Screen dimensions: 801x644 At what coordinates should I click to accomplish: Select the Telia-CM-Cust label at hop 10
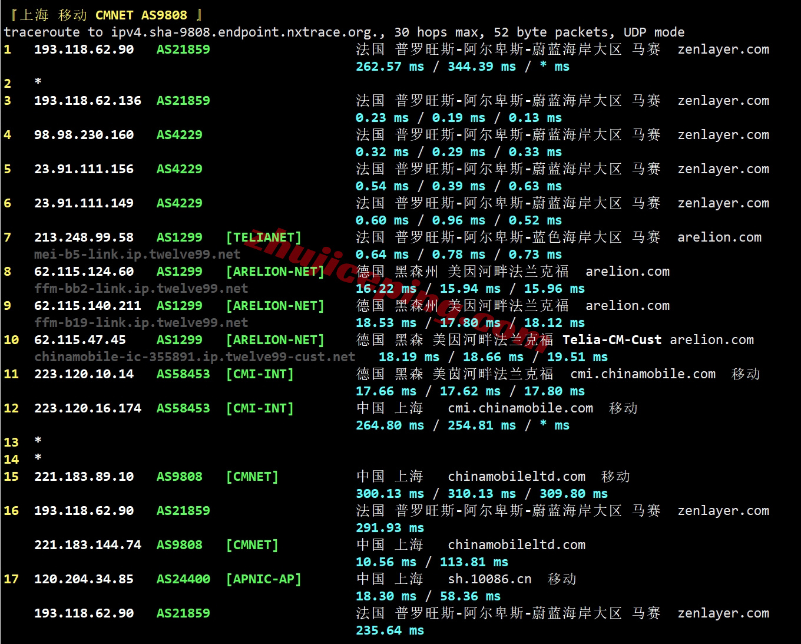click(611, 340)
